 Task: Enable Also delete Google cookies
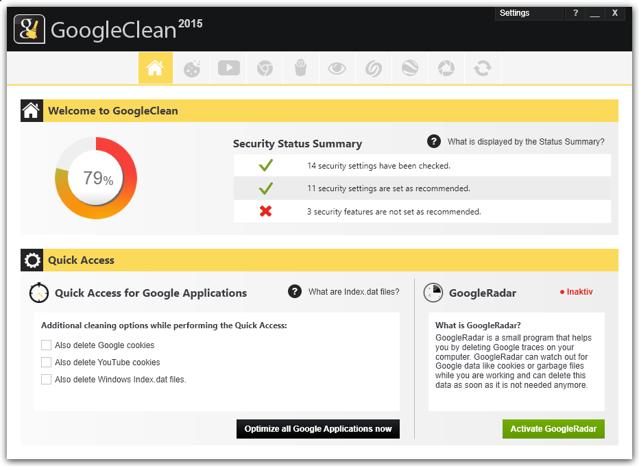46,345
